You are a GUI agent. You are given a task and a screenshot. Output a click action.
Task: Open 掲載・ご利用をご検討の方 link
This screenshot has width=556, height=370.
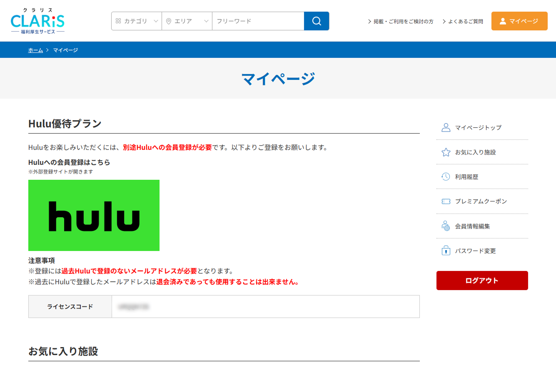(x=401, y=21)
